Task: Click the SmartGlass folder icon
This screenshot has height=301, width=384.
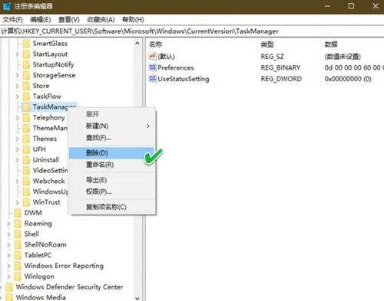Action: point(26,44)
